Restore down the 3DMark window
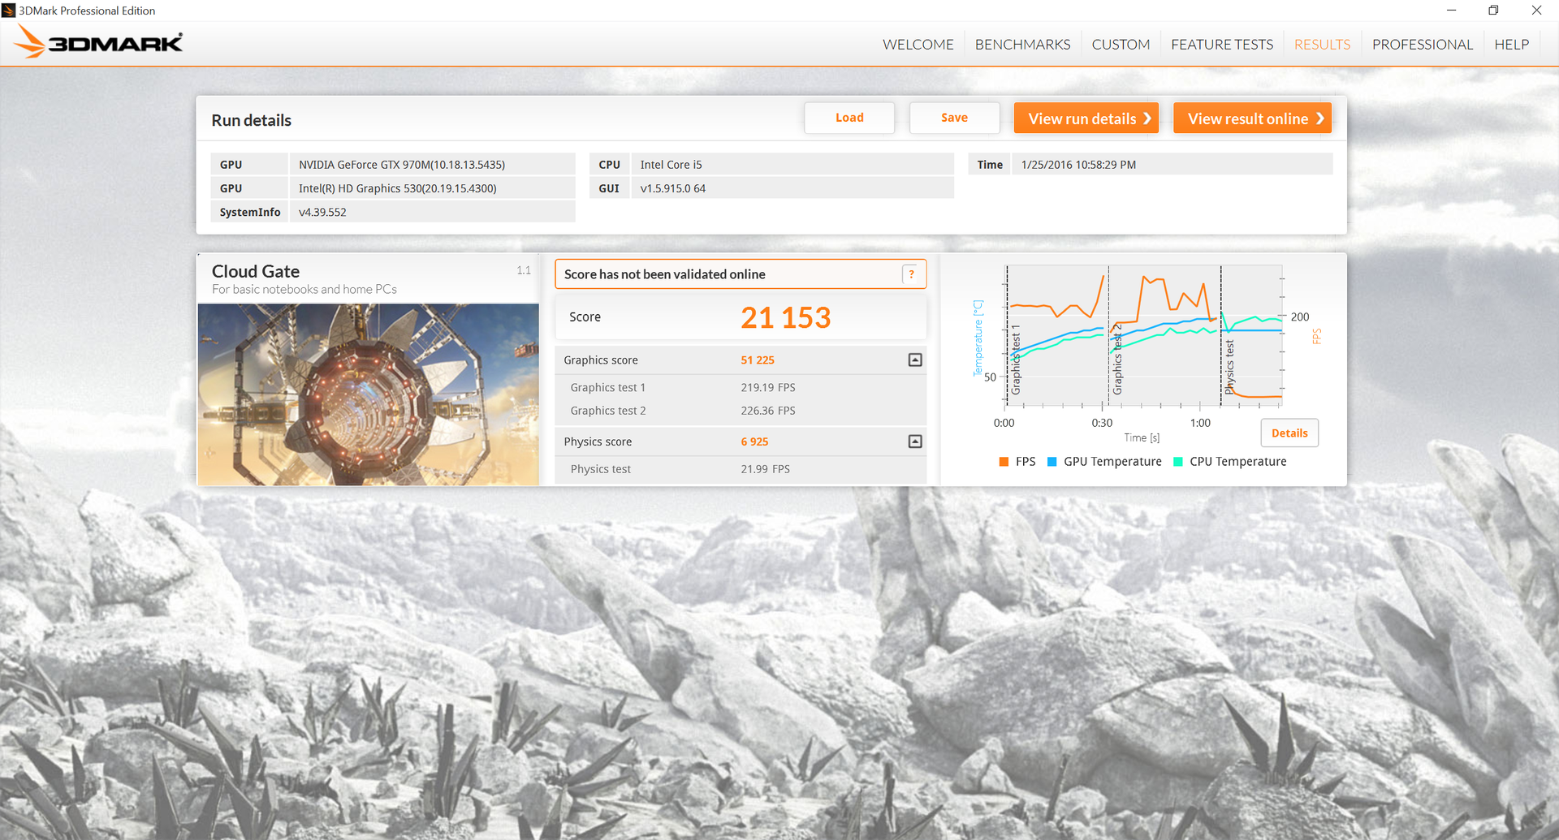This screenshot has width=1559, height=840. coord(1493,11)
